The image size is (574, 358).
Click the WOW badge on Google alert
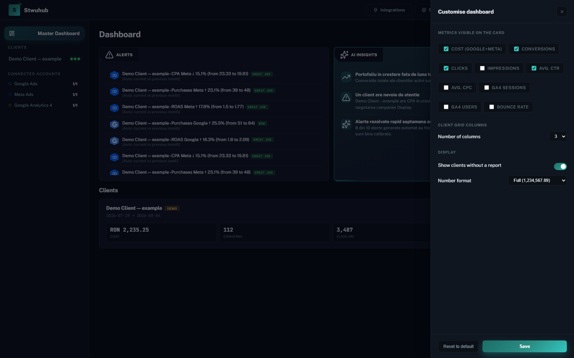click(262, 124)
